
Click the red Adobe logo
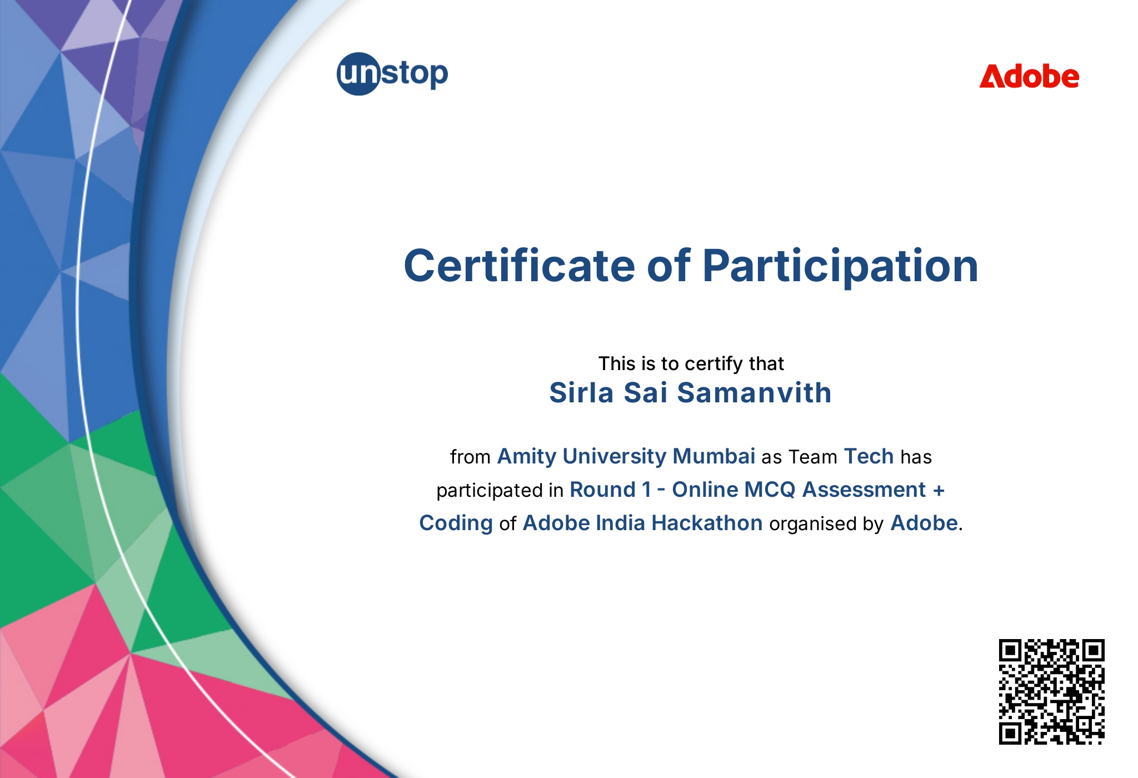coord(1029,77)
